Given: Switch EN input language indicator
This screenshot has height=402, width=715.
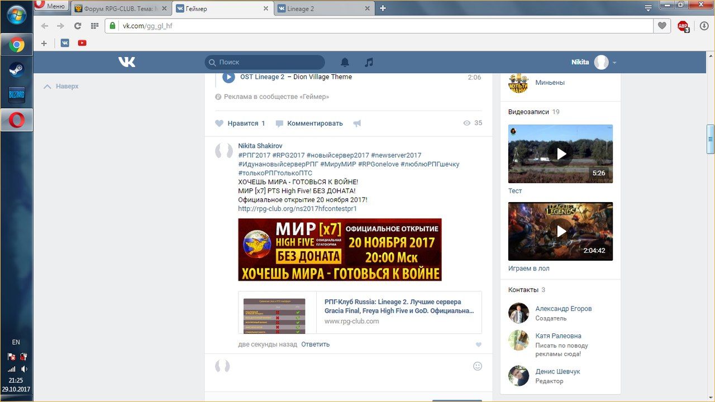Looking at the screenshot, I should click(x=16, y=342).
